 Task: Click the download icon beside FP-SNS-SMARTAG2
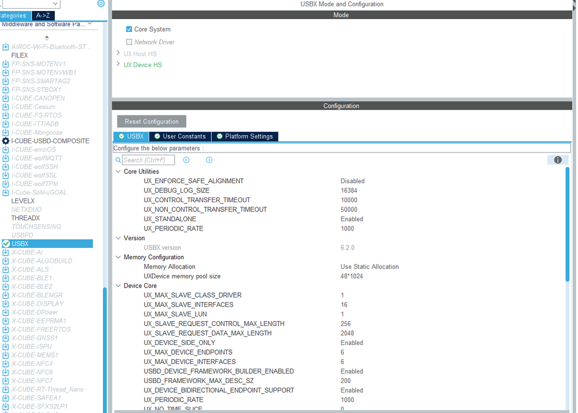tap(6, 81)
